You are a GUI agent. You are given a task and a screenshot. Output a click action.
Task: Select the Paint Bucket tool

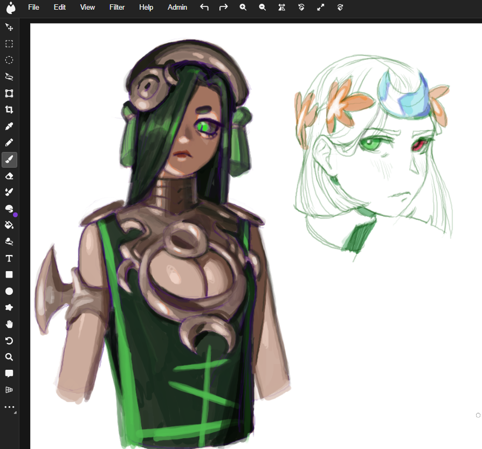tap(9, 225)
